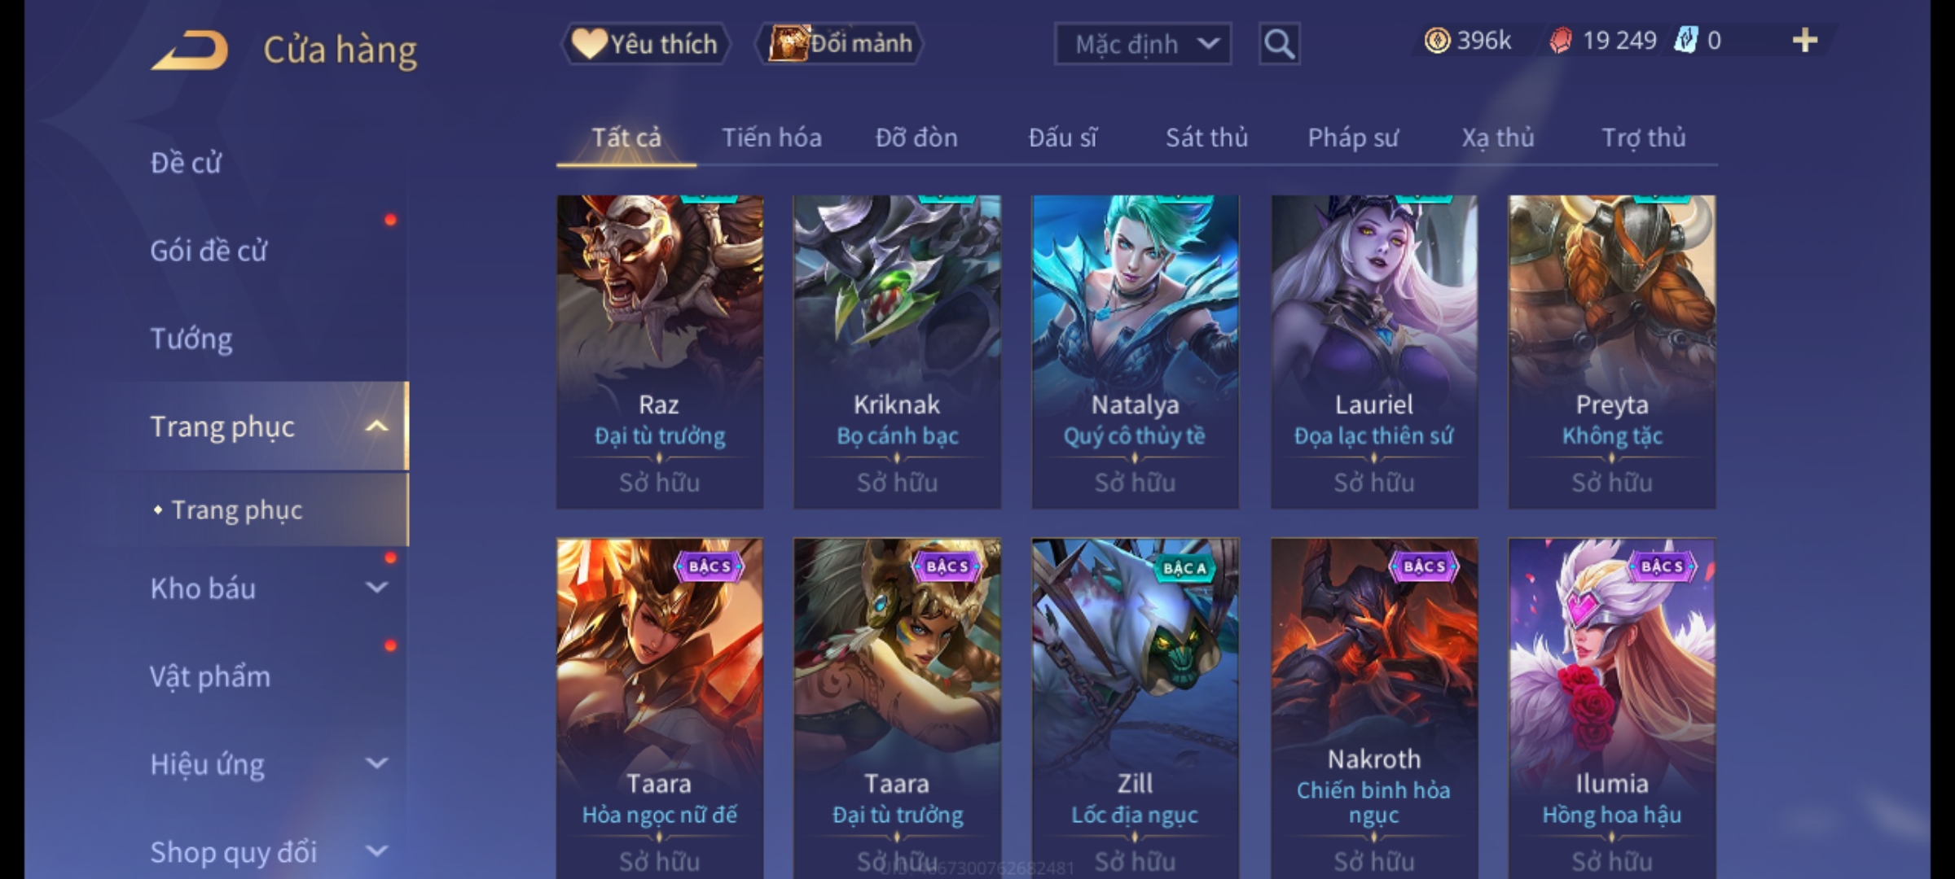Open the Tướng menu item
The height and width of the screenshot is (879, 1955).
(191, 339)
